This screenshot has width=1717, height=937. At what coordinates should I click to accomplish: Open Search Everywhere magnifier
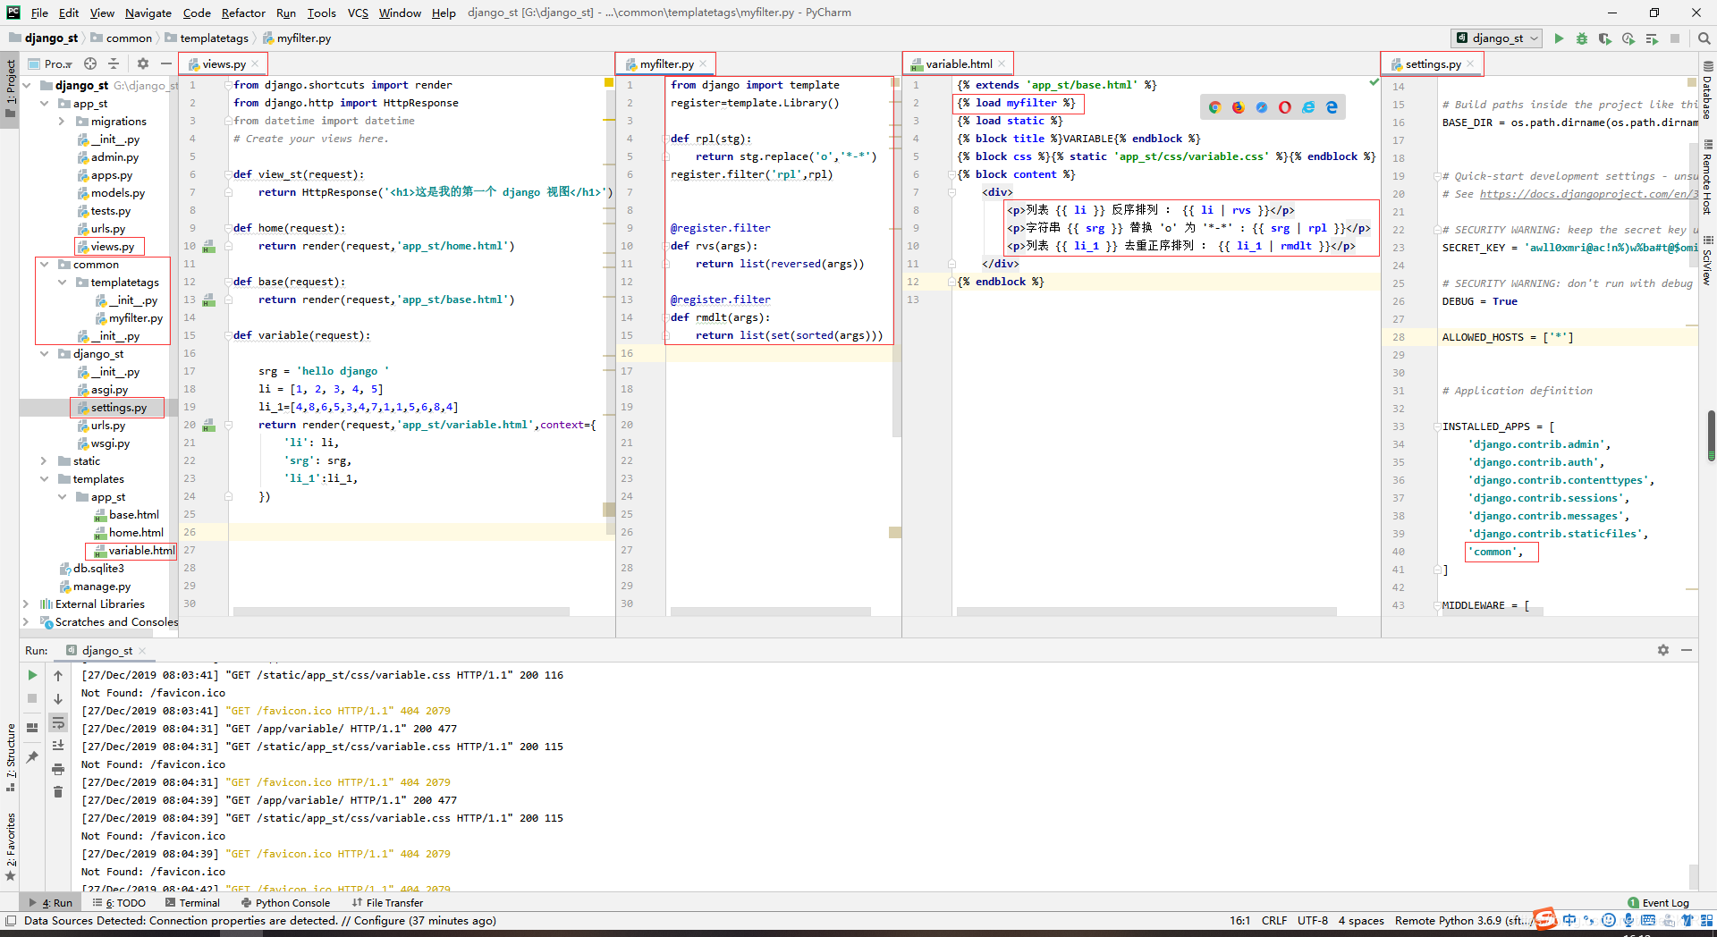pyautogui.click(x=1704, y=38)
